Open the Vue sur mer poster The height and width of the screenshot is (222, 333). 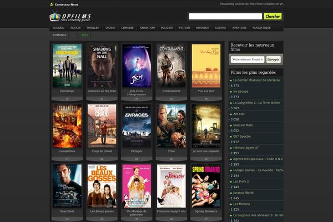tap(206, 66)
